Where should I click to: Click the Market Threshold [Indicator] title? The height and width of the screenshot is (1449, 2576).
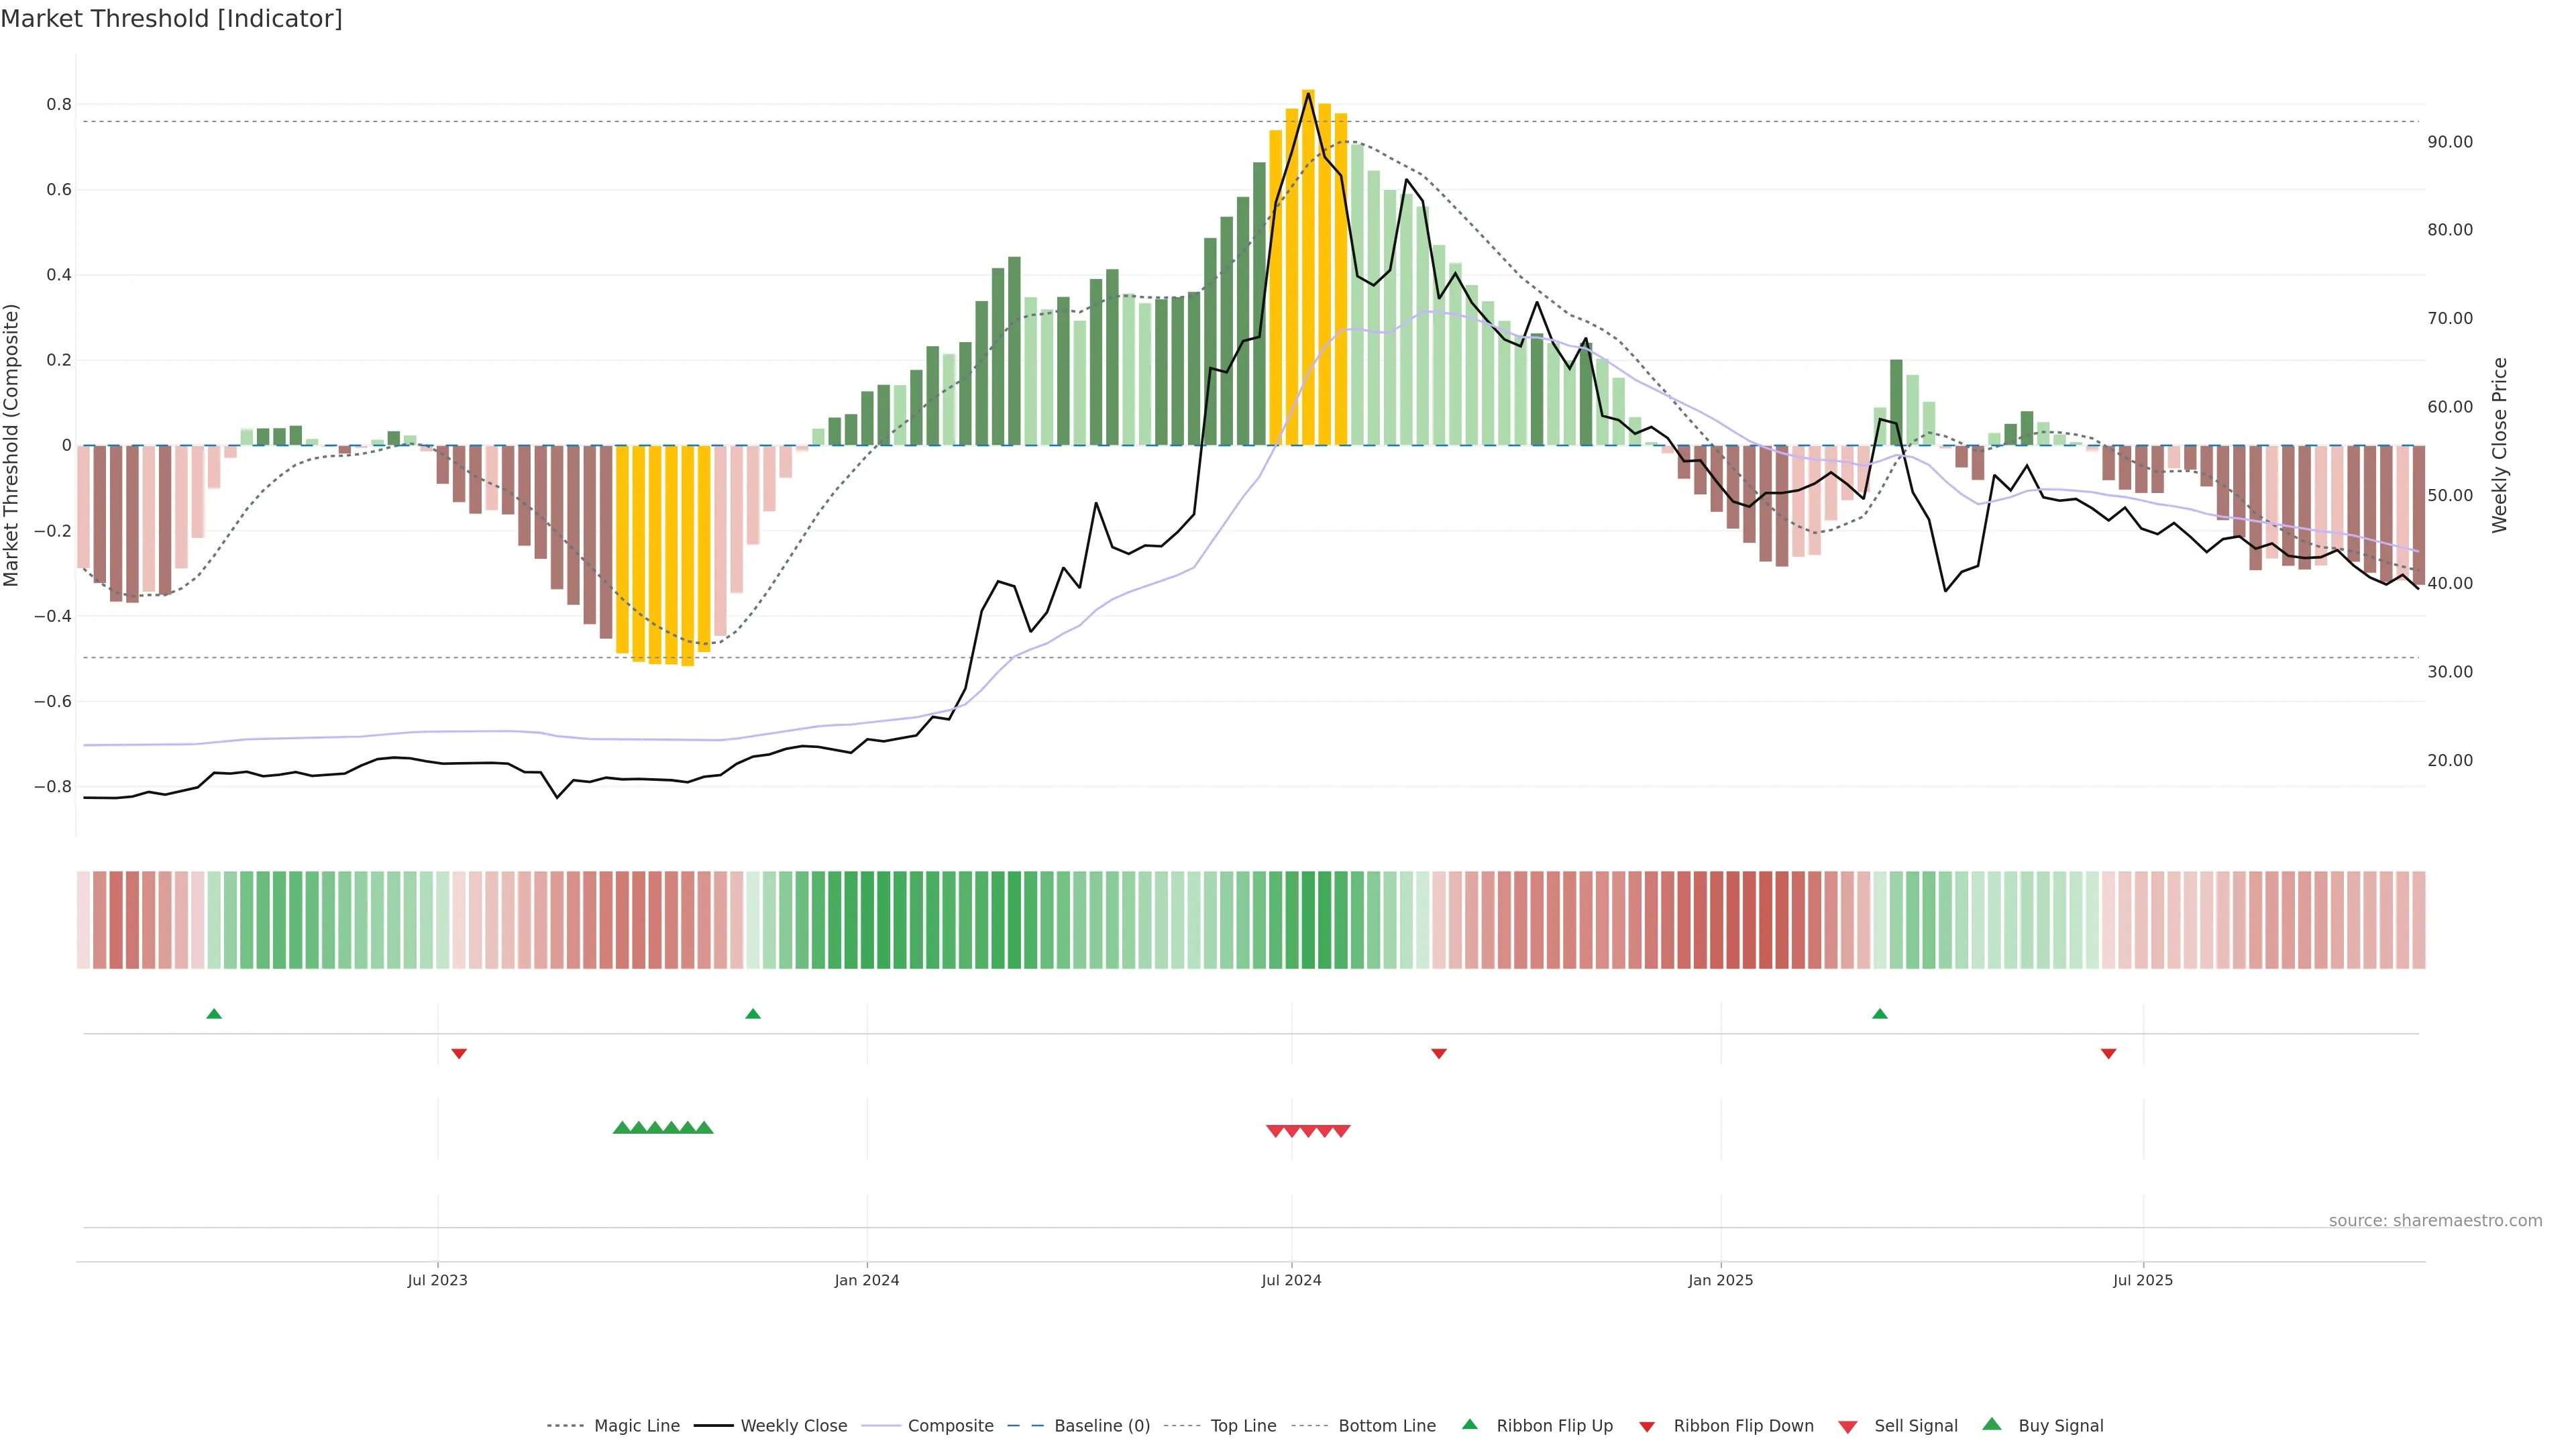tap(171, 19)
